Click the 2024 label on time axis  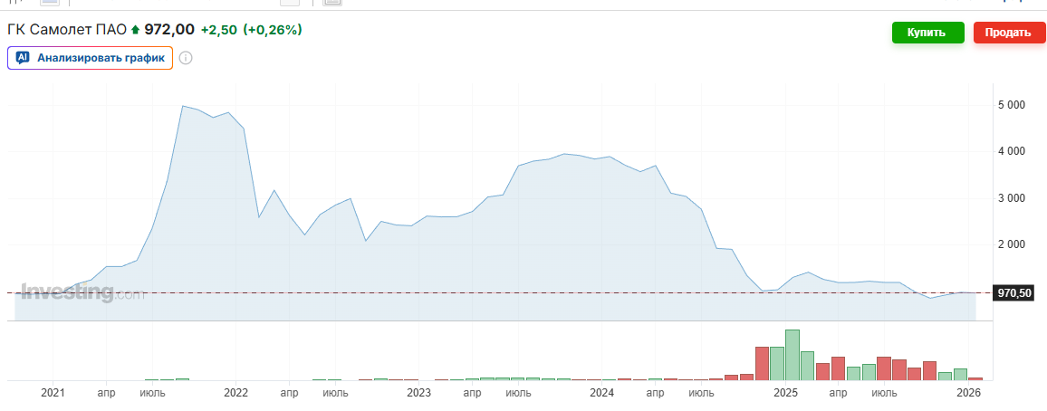602,394
